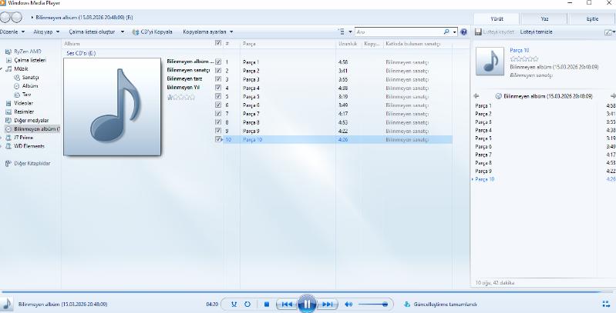The image size is (616, 313).
Task: Open the Akış yap menu
Action: (x=46, y=32)
